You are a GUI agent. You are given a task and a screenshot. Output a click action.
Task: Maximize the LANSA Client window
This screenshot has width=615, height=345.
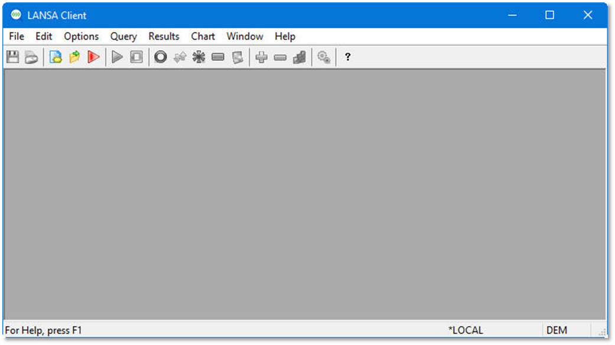[x=550, y=15]
